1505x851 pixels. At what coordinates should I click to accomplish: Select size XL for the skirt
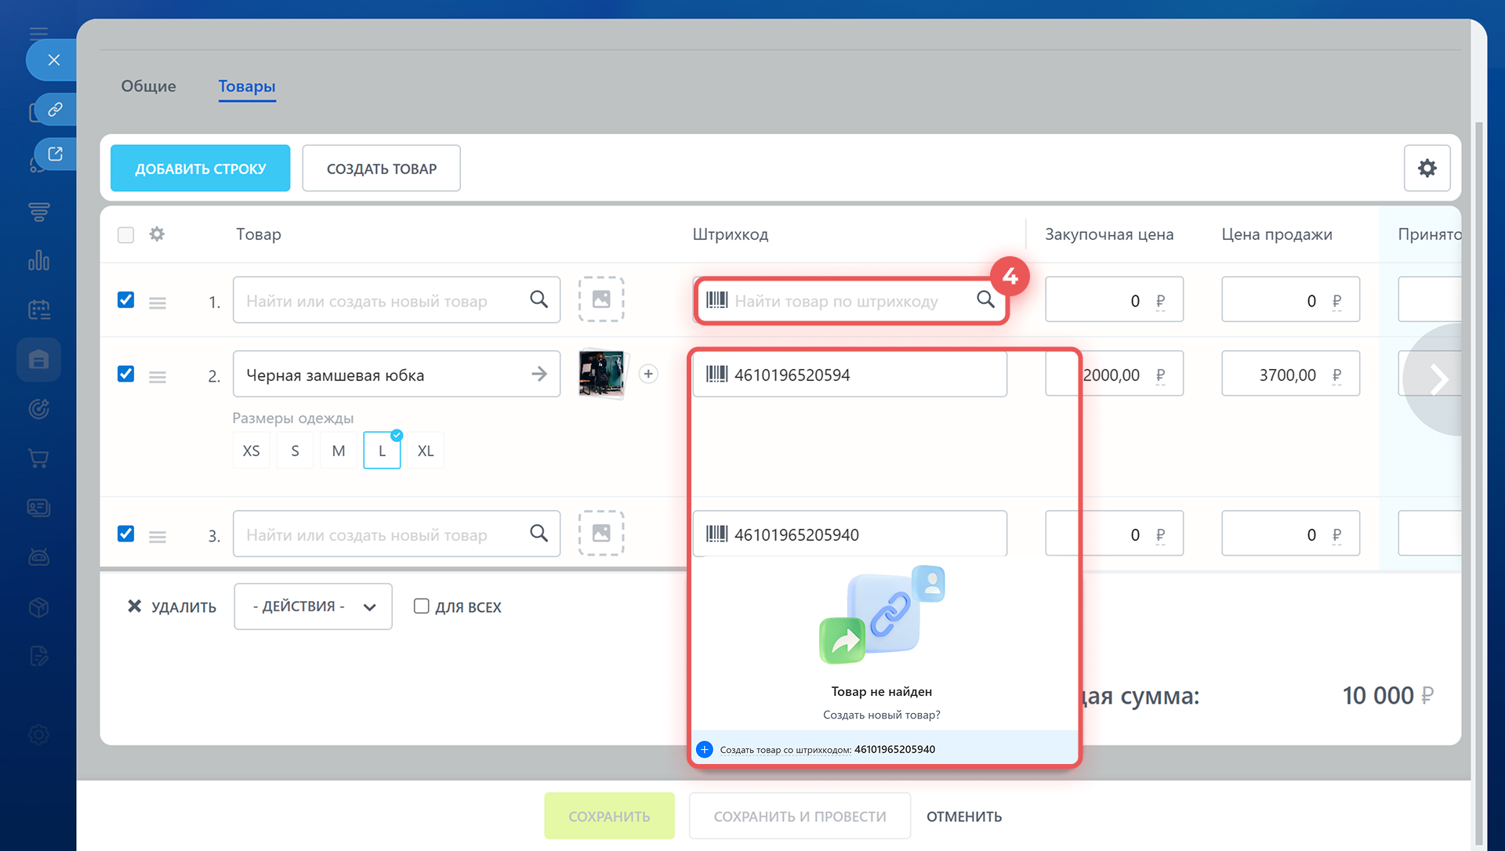[x=425, y=451]
